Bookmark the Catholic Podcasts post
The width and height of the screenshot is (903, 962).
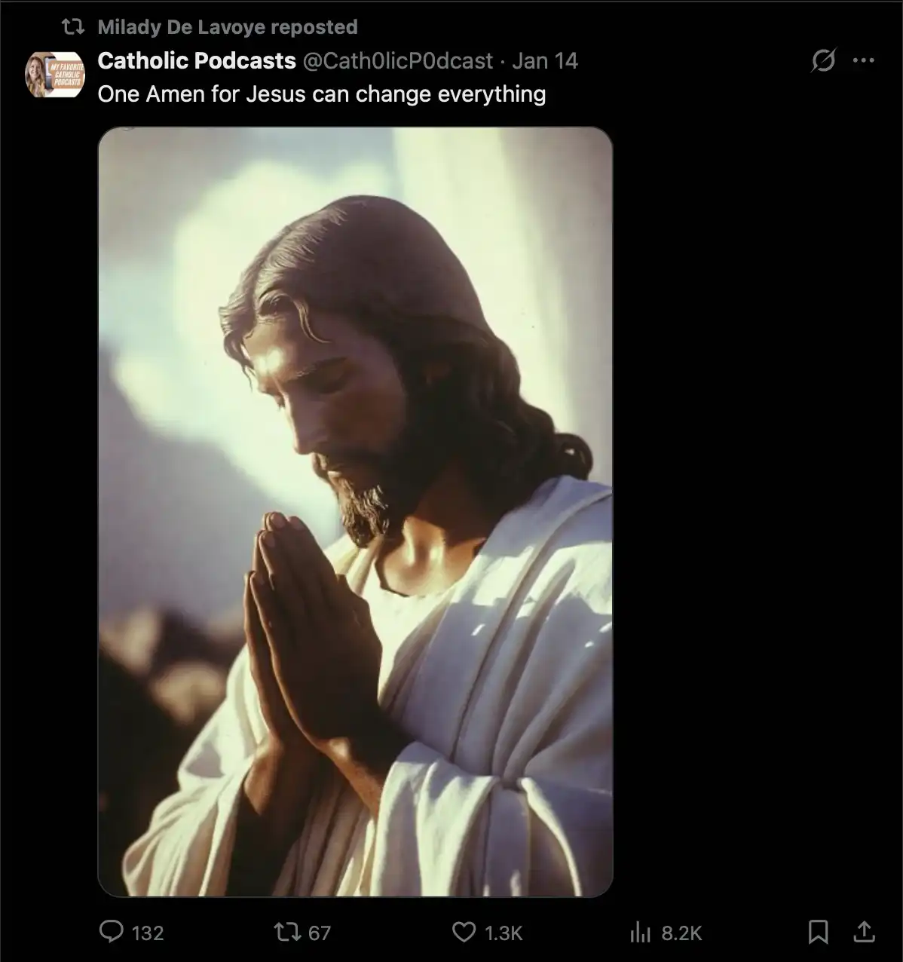[818, 933]
